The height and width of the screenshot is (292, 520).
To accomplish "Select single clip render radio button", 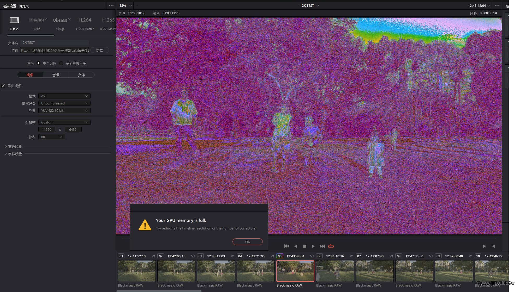I will pos(39,63).
